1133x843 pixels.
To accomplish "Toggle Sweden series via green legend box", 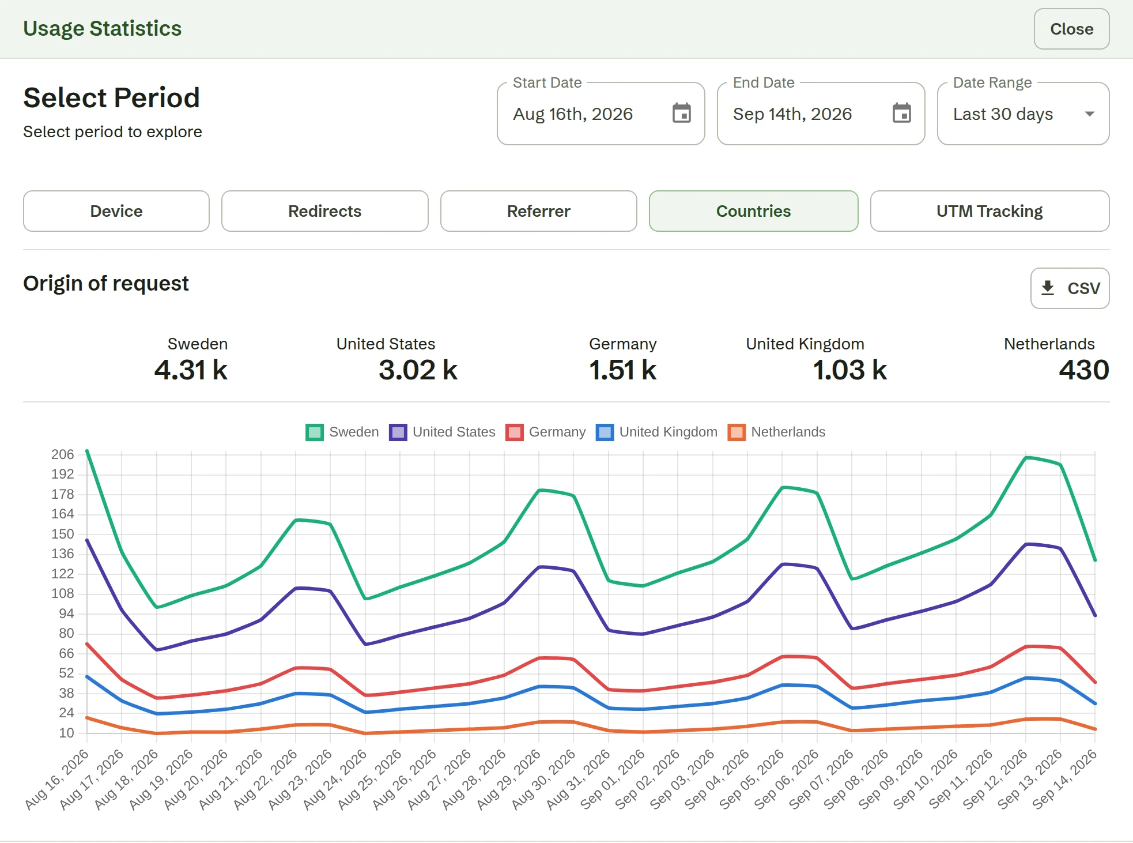I will pos(315,432).
